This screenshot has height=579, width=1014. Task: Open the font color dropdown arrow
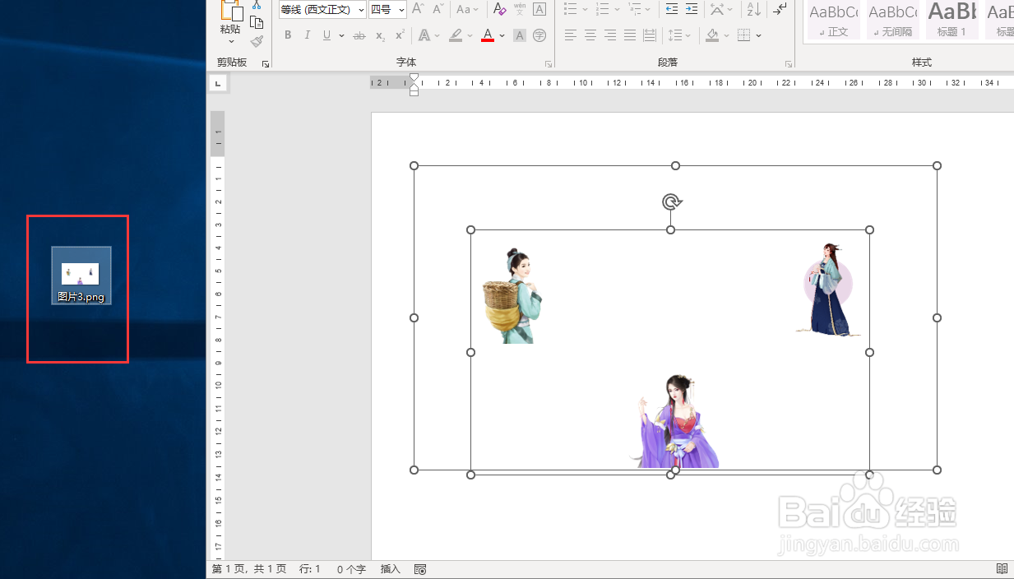coord(502,35)
